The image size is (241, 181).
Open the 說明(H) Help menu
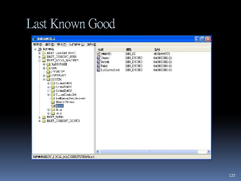click(x=92, y=45)
